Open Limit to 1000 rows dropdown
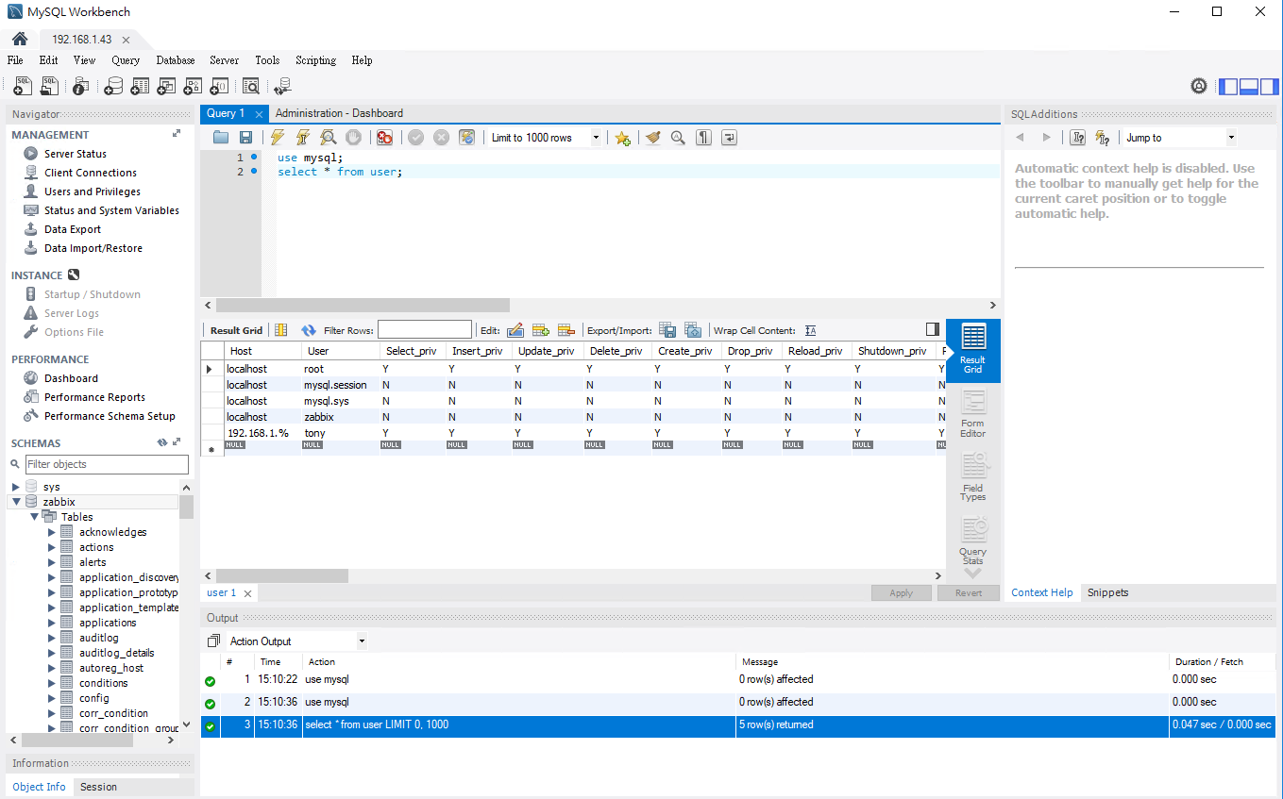 coord(546,138)
